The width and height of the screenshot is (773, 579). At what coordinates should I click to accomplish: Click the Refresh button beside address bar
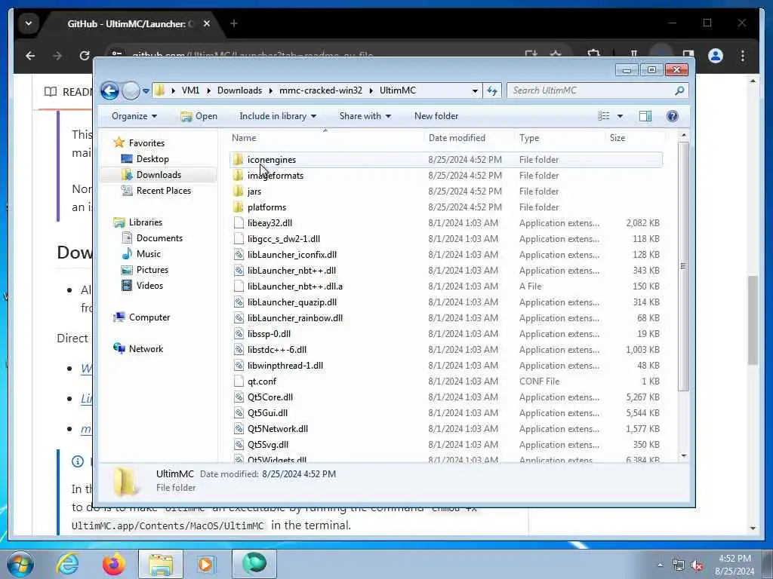pos(492,90)
